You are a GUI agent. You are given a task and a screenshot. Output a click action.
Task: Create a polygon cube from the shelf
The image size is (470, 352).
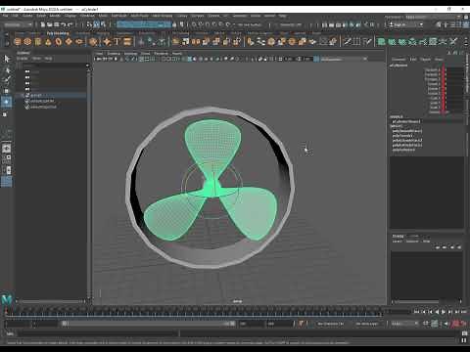[27, 41]
